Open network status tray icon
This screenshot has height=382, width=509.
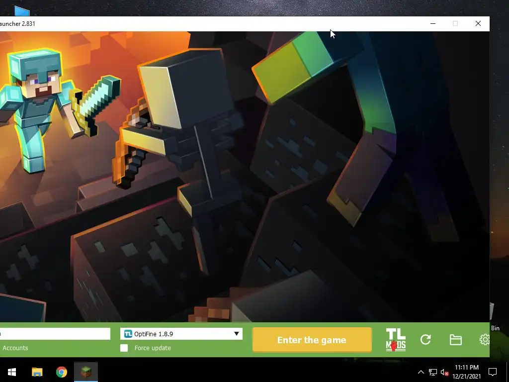pos(433,372)
